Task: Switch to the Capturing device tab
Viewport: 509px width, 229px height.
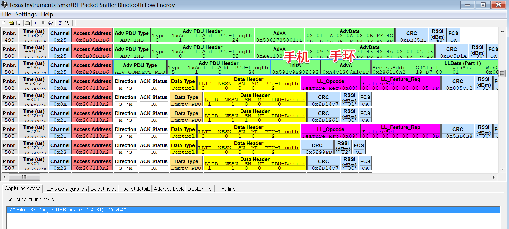Action: tap(23, 189)
